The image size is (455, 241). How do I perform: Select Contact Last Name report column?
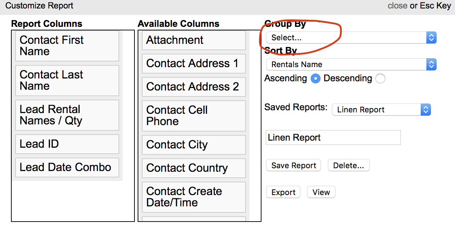(67, 81)
